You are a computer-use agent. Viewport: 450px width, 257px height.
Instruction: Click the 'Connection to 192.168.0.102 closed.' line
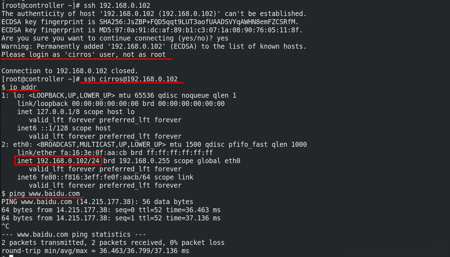pyautogui.click(x=70, y=71)
